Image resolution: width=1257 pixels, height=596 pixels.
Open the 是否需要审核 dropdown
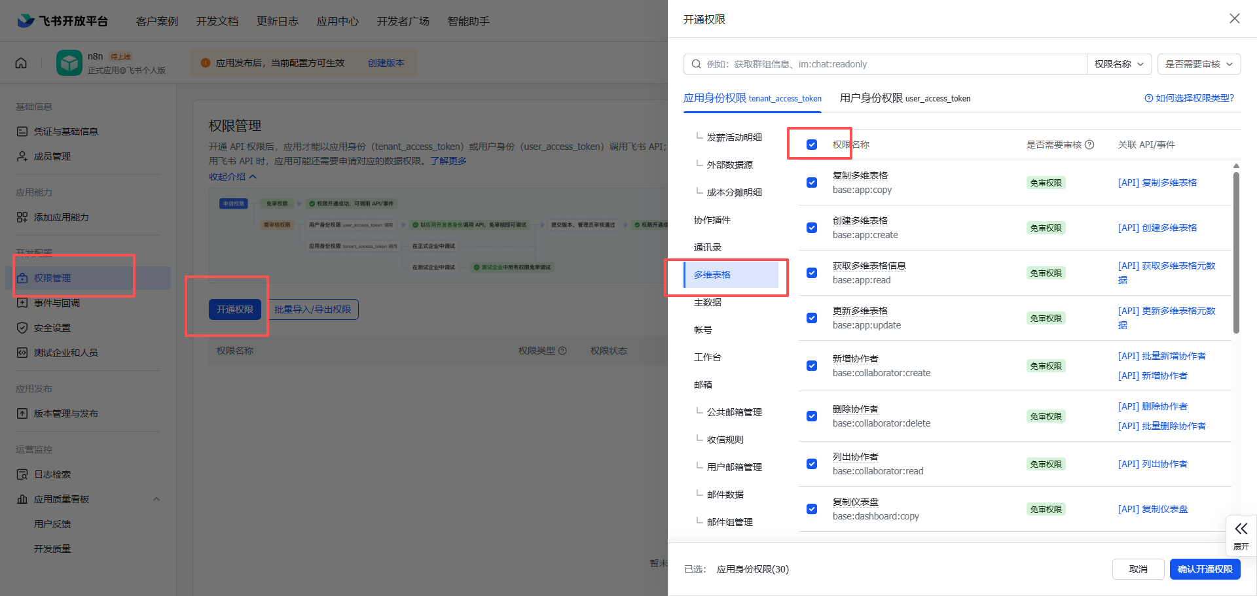1199,64
